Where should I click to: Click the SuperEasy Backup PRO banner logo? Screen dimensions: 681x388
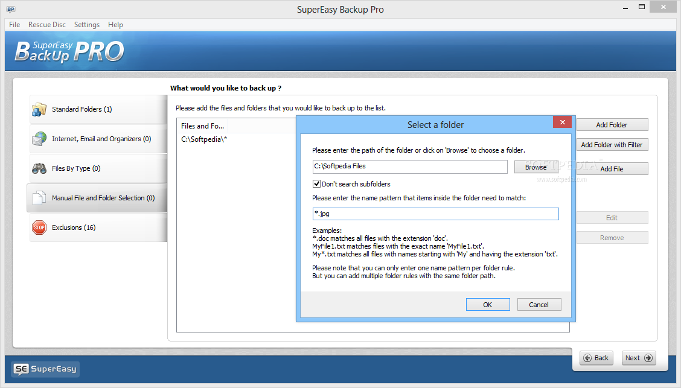(x=69, y=52)
